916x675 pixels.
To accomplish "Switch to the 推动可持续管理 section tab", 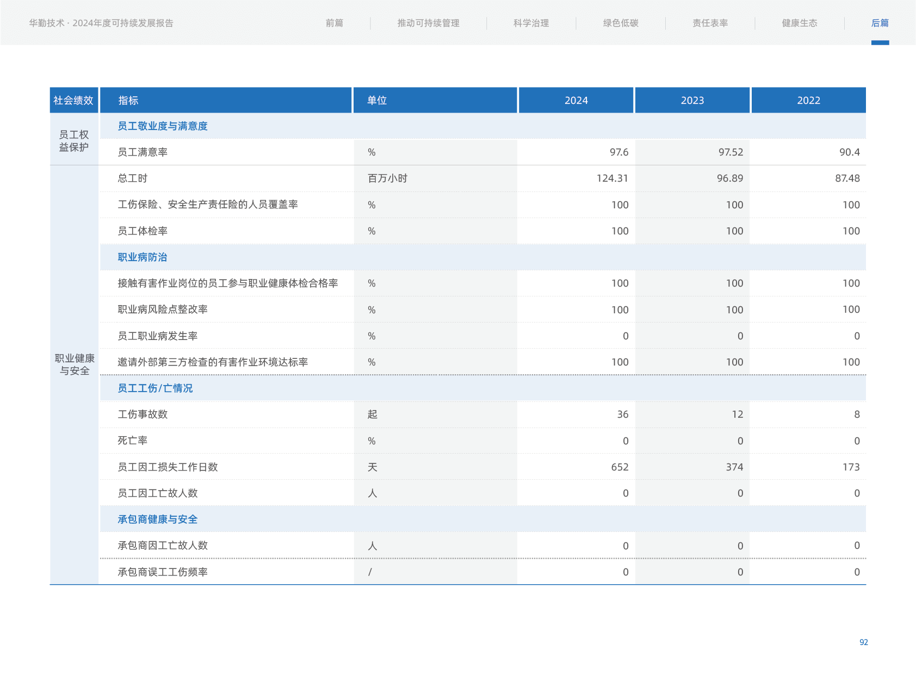I will point(428,23).
